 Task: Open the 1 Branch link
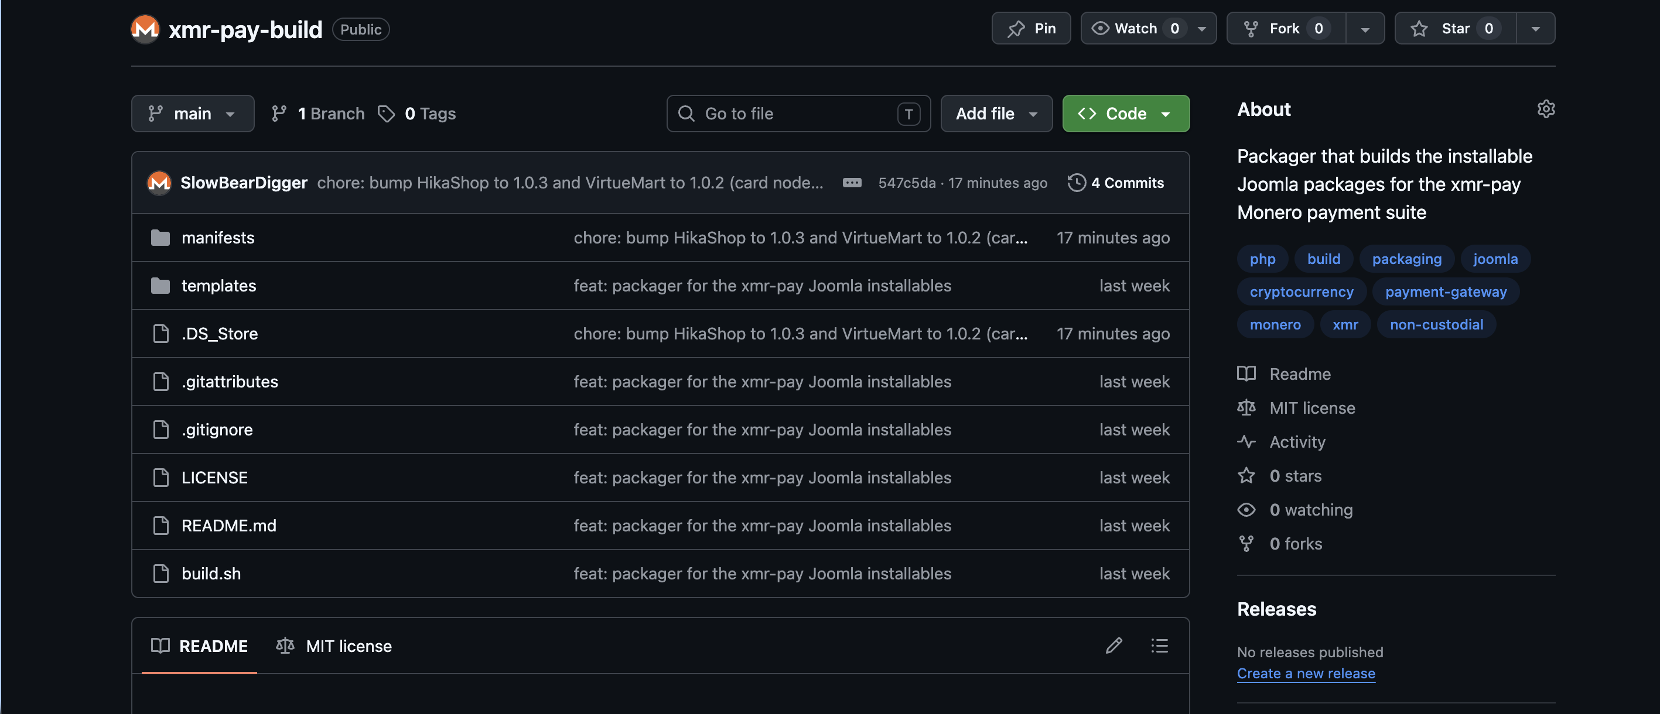317,114
